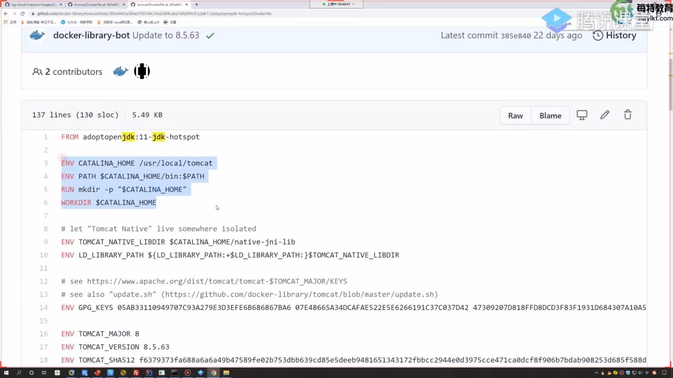This screenshot has height=378, width=673.
Task: Open the 385e840 commit link
Action: 515,36
